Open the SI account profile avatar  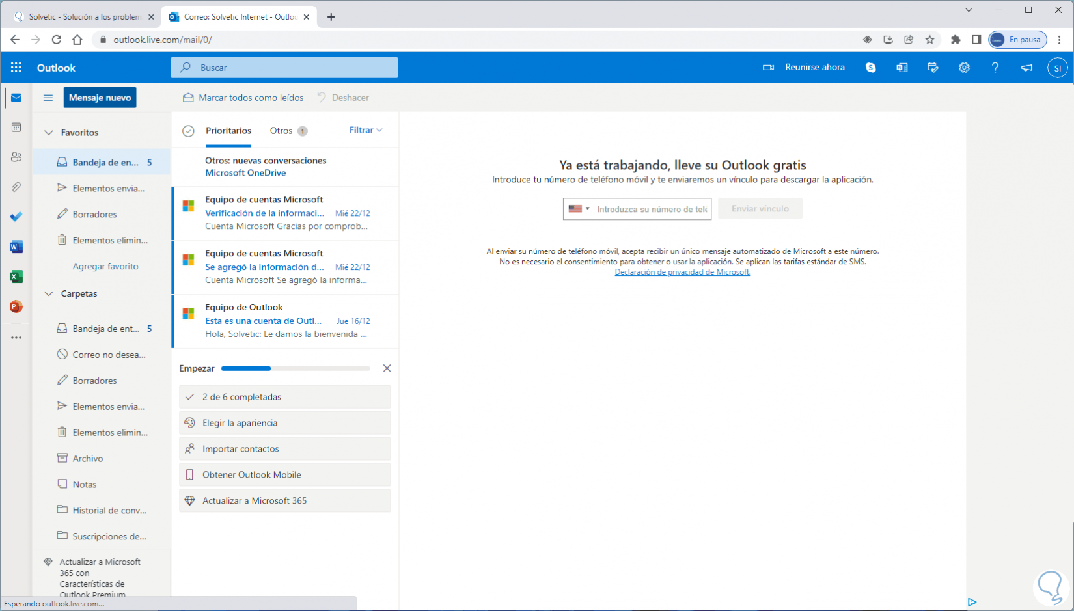(x=1058, y=68)
